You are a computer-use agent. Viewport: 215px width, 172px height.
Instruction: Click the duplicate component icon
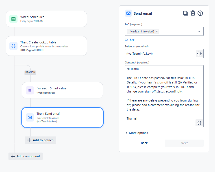(x=185, y=13)
